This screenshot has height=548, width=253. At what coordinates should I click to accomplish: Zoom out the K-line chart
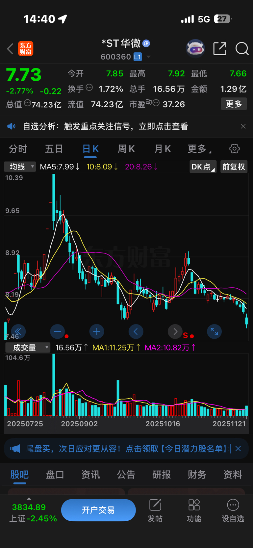coord(57,331)
